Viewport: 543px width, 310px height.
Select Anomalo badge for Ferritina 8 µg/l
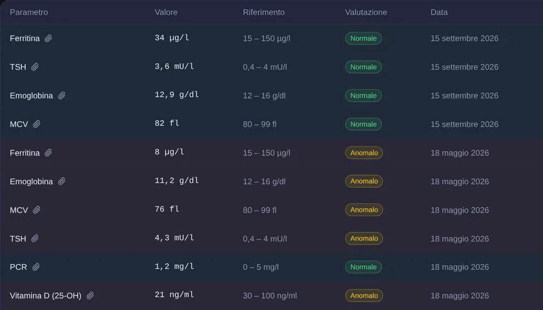tap(364, 153)
